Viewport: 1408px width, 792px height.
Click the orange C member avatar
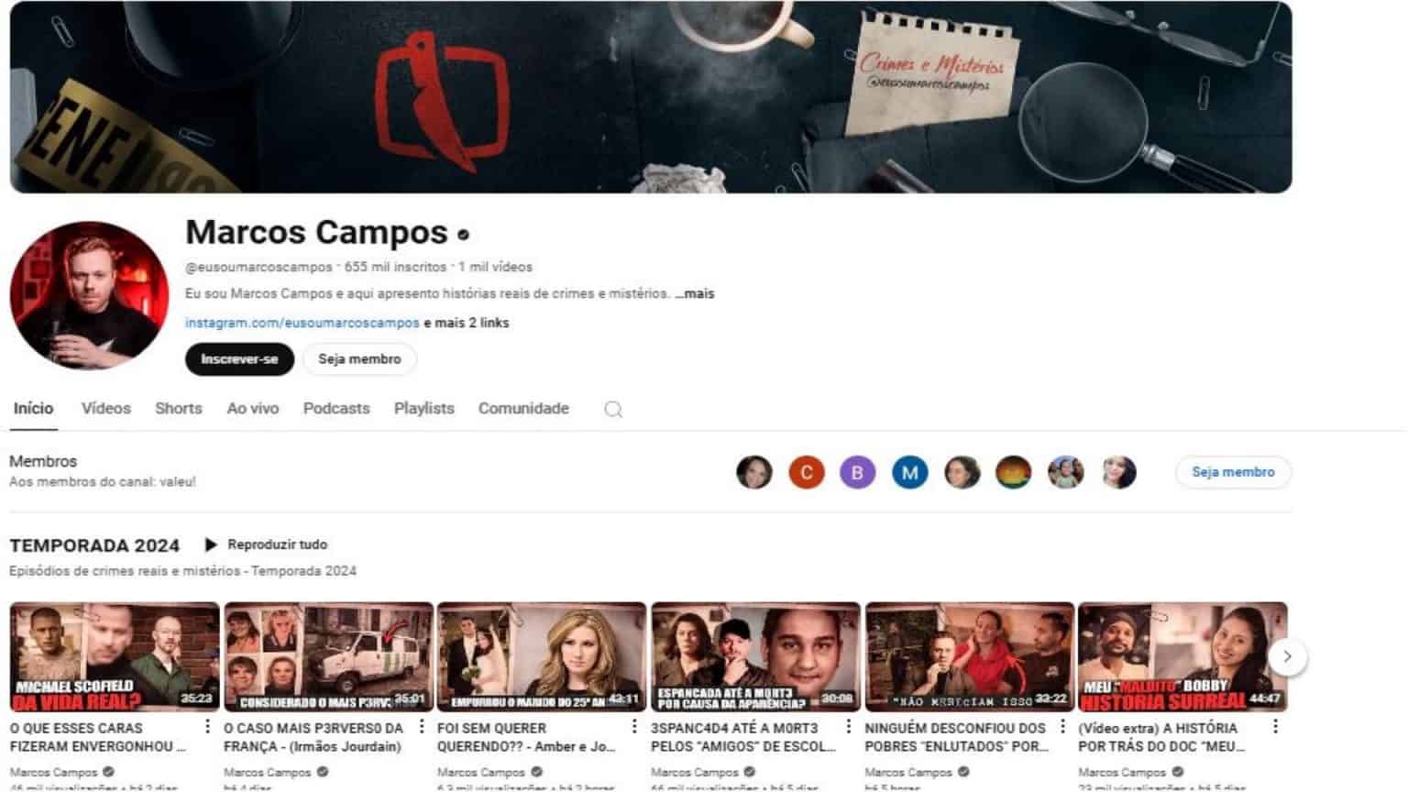(x=806, y=472)
